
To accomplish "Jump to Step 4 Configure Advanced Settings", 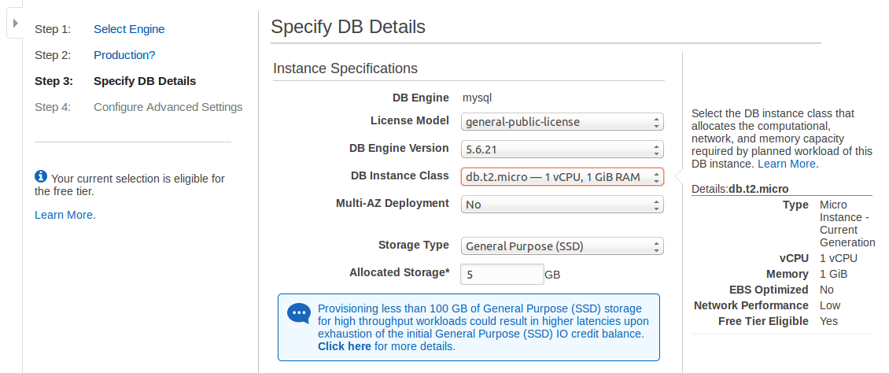I will click(168, 107).
